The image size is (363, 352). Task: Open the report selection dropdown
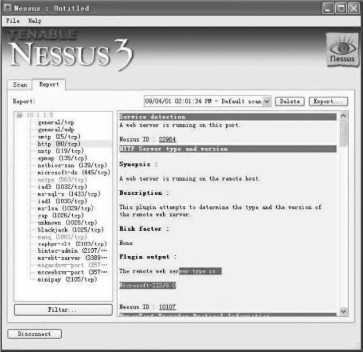coord(267,102)
